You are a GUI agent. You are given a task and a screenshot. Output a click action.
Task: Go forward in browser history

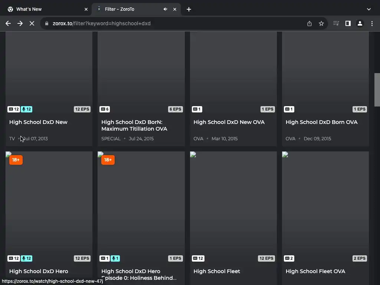[20, 23]
